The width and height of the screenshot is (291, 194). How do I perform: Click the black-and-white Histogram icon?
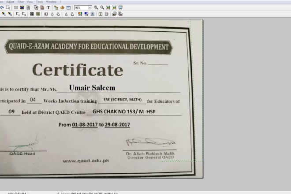click(32, 14)
